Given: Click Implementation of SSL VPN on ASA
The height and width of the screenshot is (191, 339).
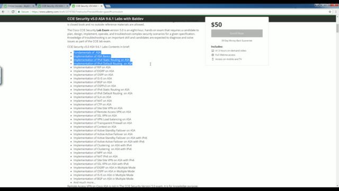Looking at the screenshot, I should tap(95, 116).
